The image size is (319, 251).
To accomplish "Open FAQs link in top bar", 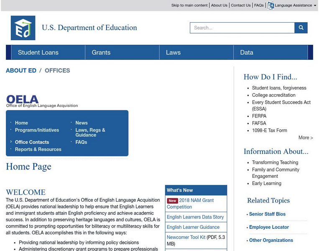I will [x=259, y=5].
